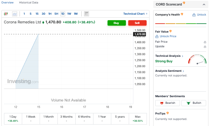The width and height of the screenshot is (211, 126).
Task: Click the lock icon on Upside row
Action: coord(205,47)
